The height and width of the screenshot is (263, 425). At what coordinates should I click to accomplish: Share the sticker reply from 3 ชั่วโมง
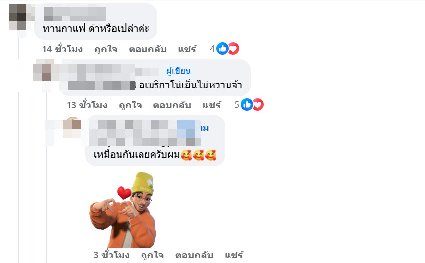point(234,255)
